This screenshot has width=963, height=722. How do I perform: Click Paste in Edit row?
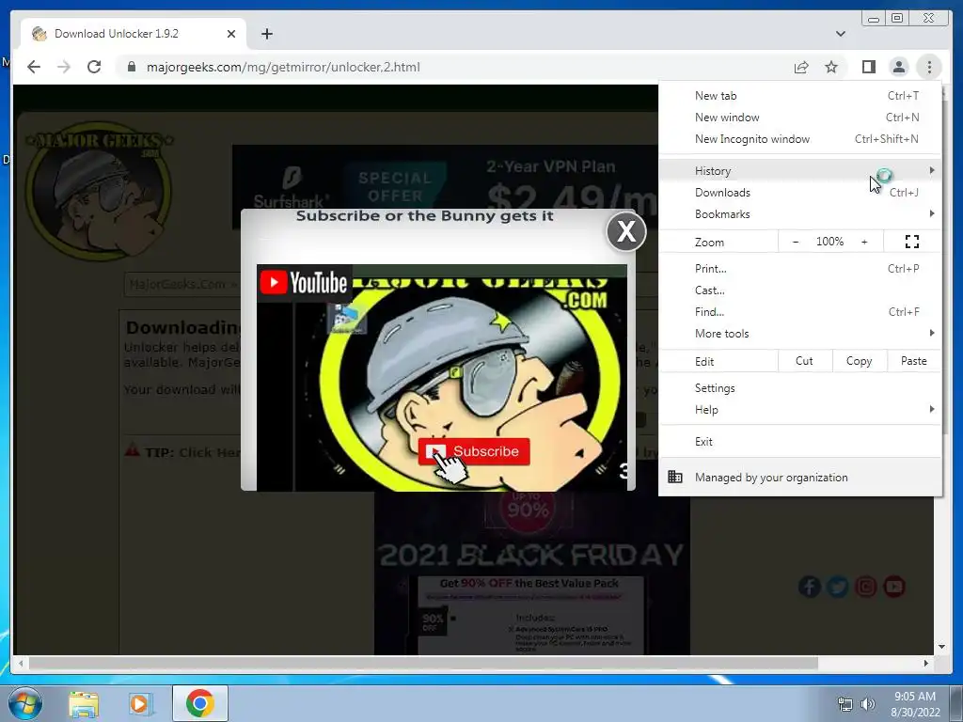click(x=914, y=361)
